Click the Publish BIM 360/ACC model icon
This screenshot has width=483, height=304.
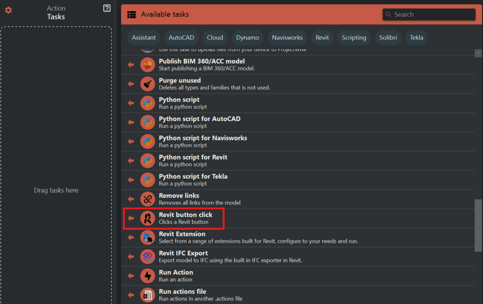[148, 65]
